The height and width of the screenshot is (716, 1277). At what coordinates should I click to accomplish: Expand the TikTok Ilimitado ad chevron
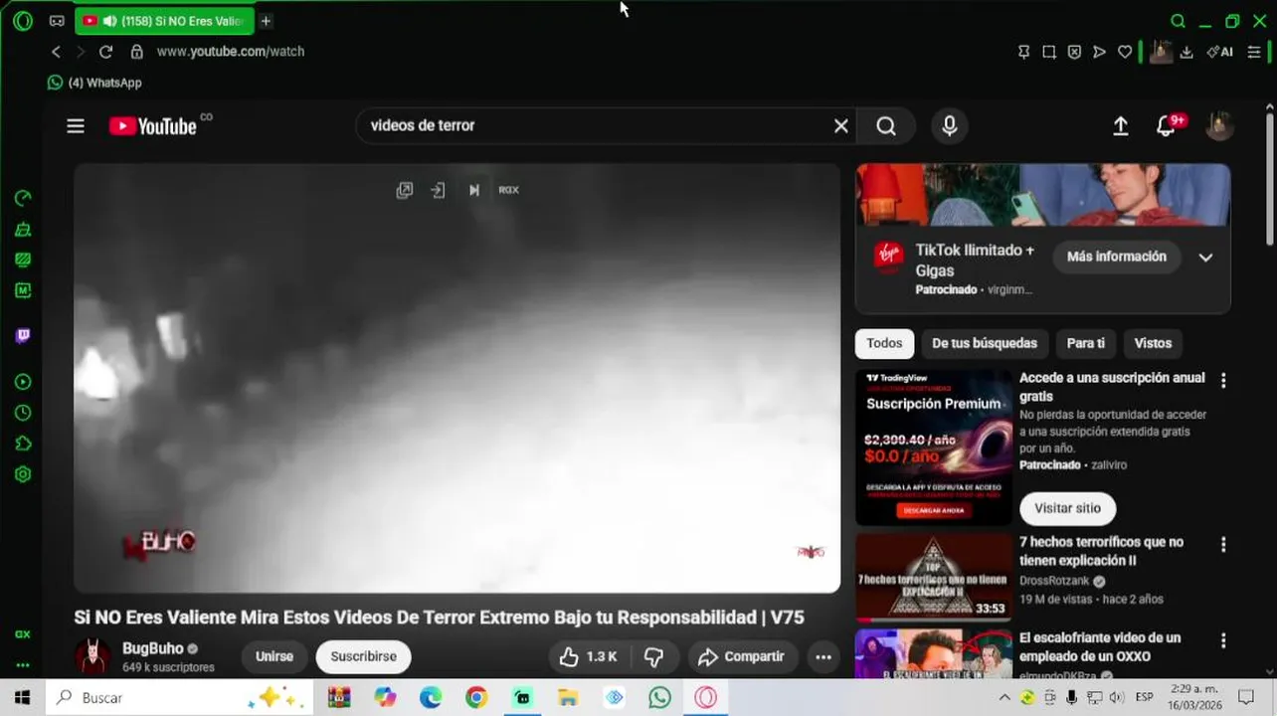coord(1205,257)
